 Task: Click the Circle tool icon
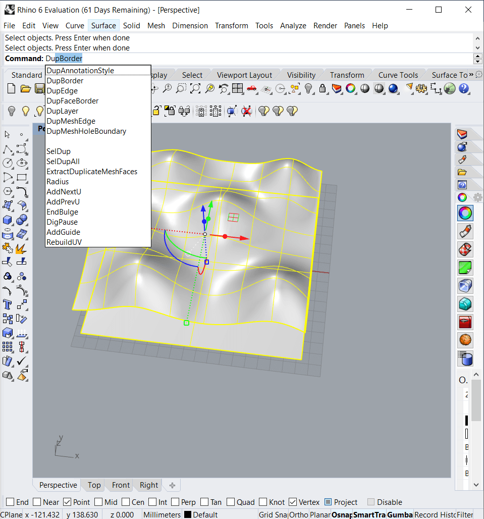click(8, 163)
